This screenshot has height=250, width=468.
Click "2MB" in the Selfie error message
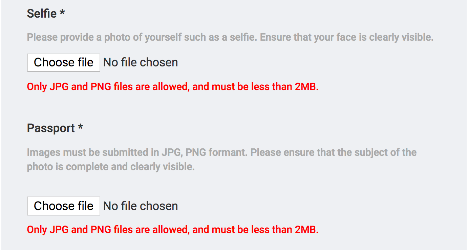click(x=306, y=87)
